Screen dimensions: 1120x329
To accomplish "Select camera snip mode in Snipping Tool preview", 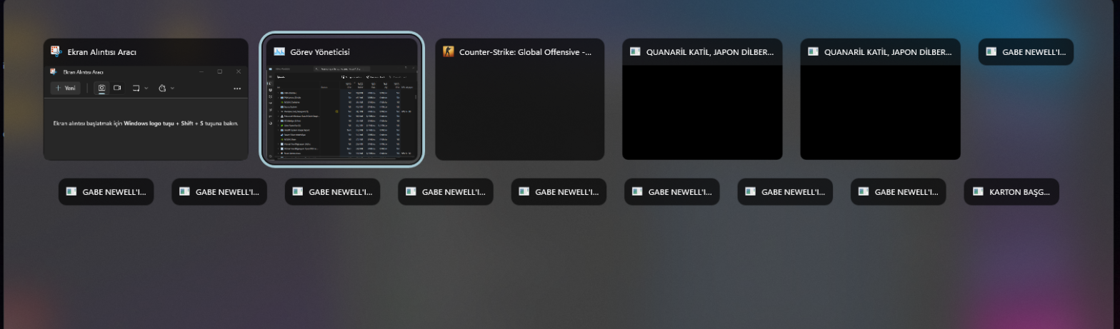I will [x=102, y=88].
